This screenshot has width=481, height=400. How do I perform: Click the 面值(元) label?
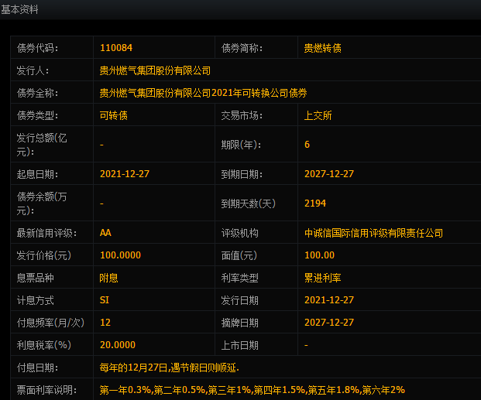pos(239,255)
